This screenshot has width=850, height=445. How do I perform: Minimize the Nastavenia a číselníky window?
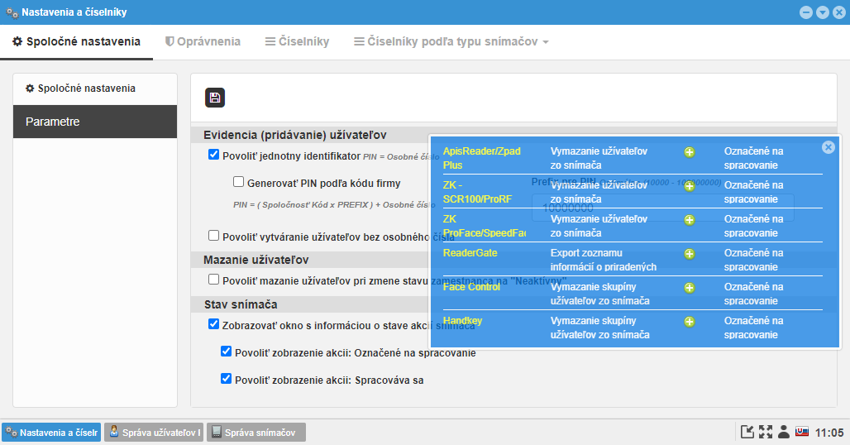pyautogui.click(x=806, y=12)
